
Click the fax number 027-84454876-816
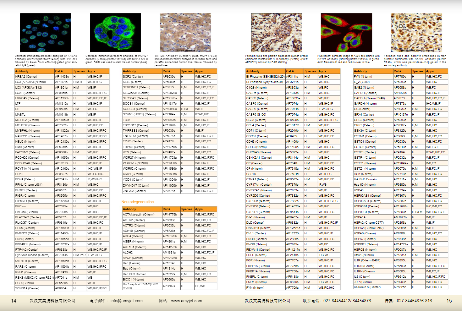coord(414,301)
